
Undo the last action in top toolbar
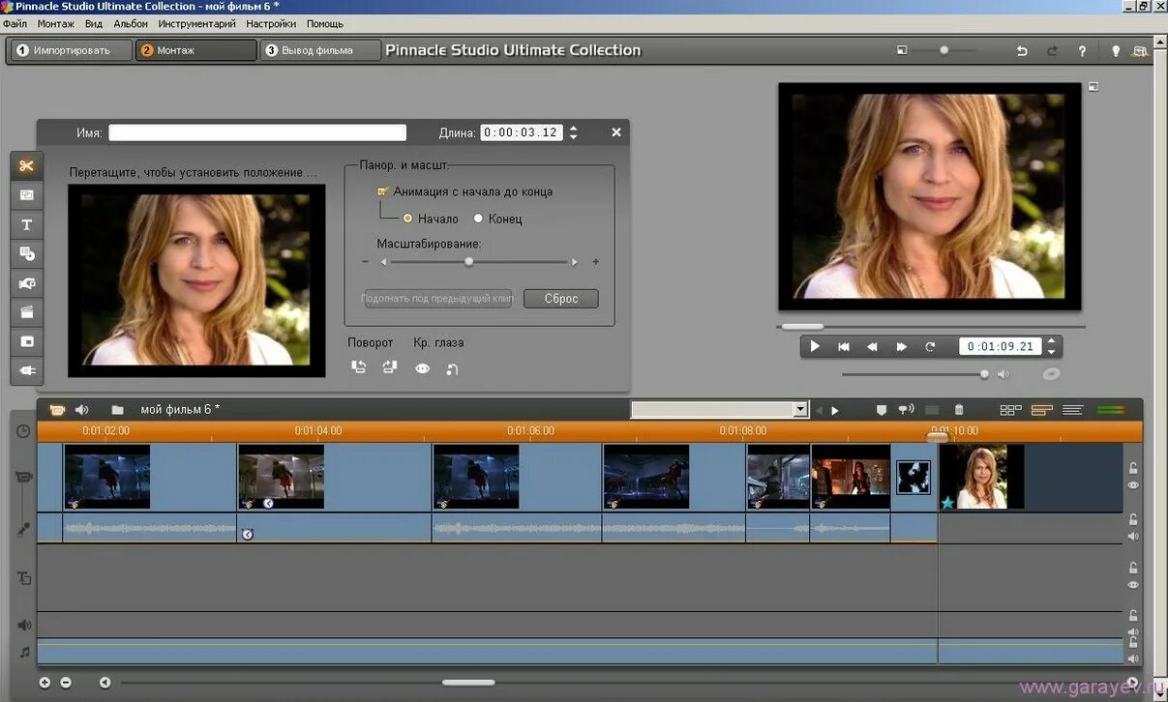coord(1022,51)
